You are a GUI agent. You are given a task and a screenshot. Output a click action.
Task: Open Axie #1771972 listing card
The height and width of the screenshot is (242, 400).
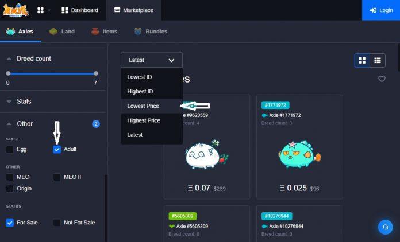pos(299,146)
